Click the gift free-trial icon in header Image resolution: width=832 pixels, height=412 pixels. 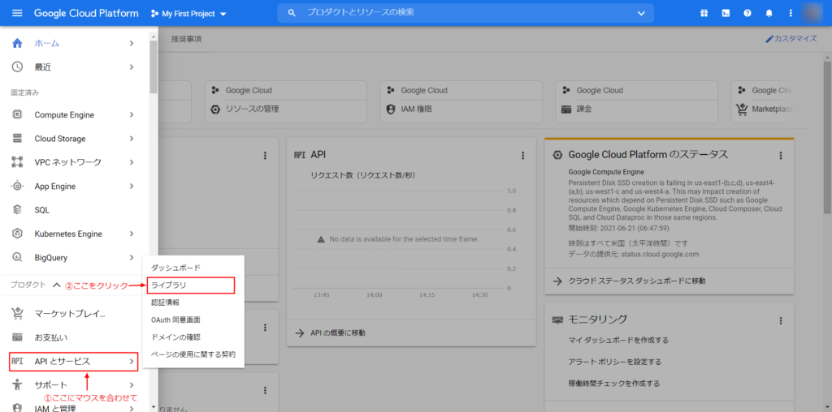click(x=704, y=13)
